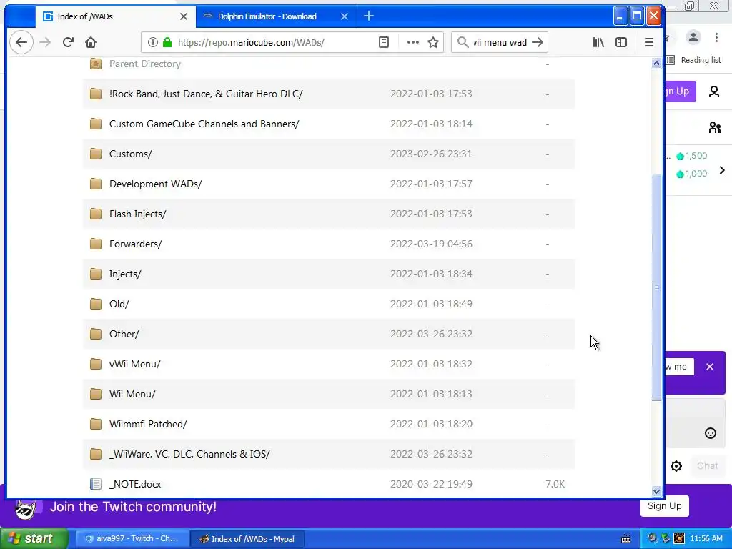Open Custom GameCube Channels and Banners folder
732x549 pixels.
[204, 124]
